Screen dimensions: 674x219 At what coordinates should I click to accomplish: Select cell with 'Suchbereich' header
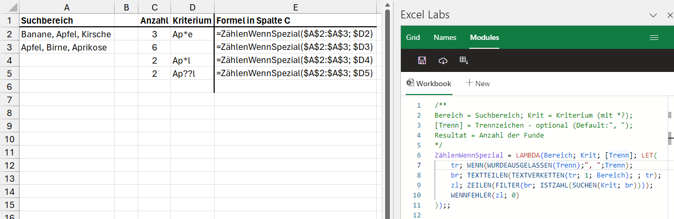coord(67,21)
